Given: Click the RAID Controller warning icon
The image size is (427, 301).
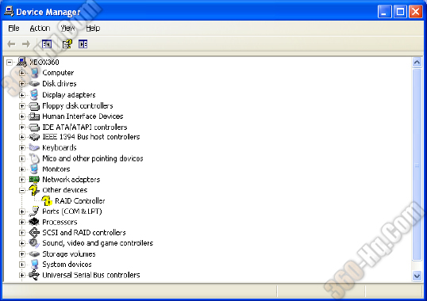Looking at the screenshot, I should click(47, 200).
